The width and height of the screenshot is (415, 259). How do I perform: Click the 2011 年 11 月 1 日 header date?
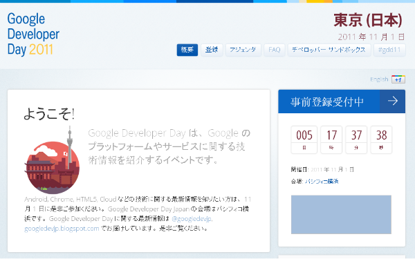[371, 37]
